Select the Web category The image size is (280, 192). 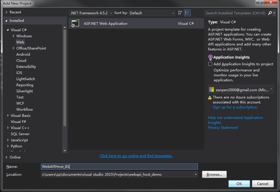20,42
